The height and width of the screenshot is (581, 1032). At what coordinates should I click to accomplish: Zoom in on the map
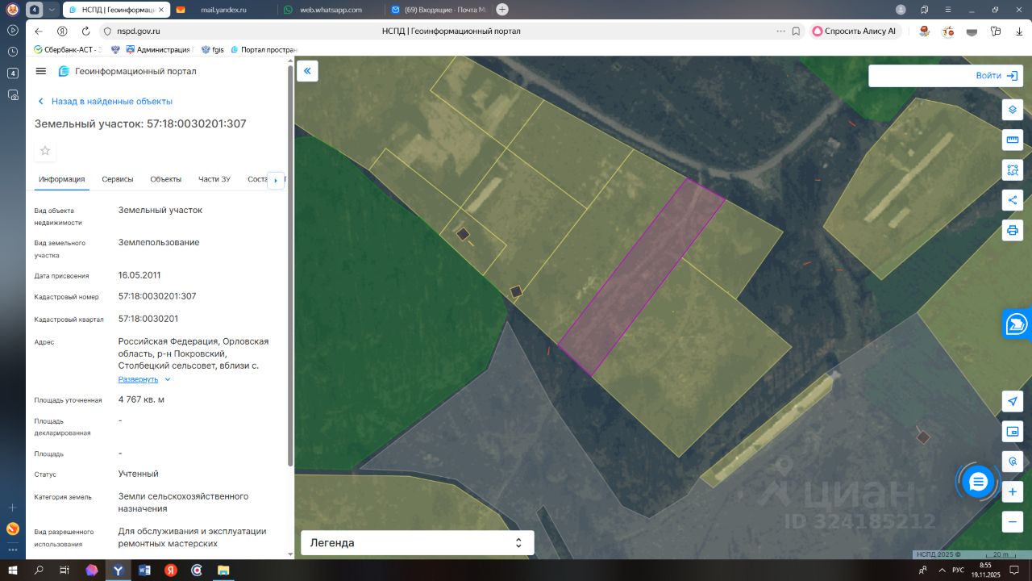tap(1013, 491)
